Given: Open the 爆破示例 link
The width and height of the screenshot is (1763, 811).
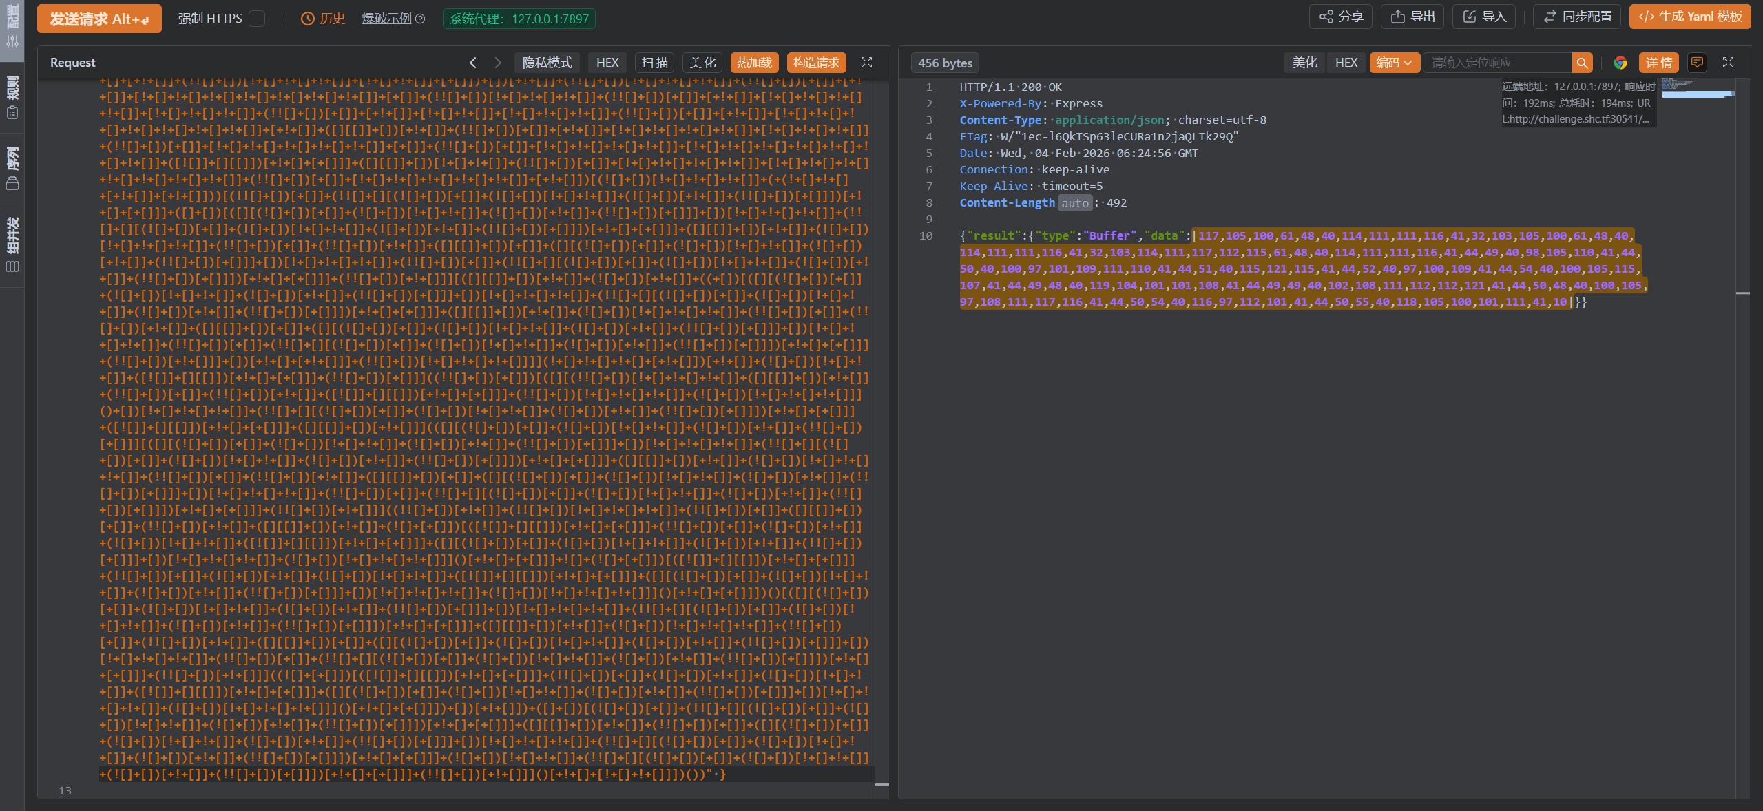Looking at the screenshot, I should [x=386, y=19].
